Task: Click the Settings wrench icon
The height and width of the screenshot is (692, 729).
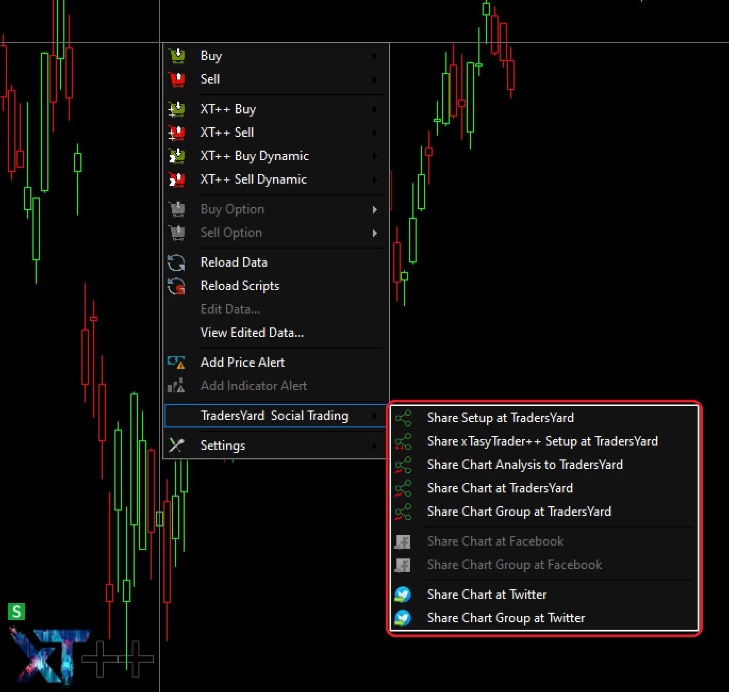Action: (x=177, y=445)
